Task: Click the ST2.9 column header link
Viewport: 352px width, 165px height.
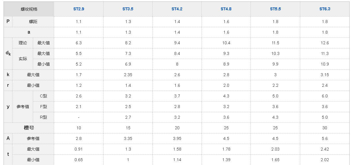Action: click(x=79, y=9)
